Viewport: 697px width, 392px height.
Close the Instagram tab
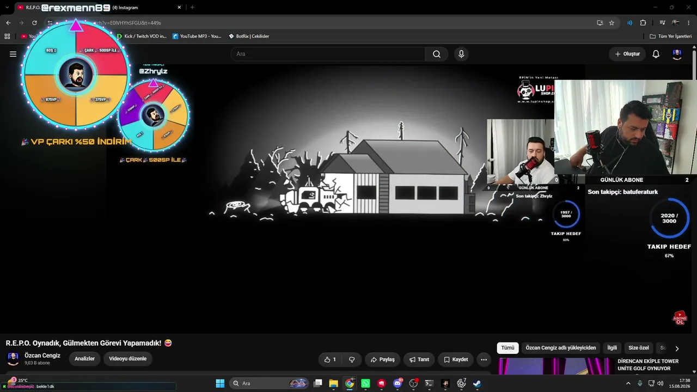179,8
